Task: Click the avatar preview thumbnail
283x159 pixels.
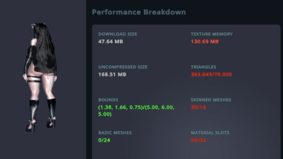Action: [x=41, y=77]
